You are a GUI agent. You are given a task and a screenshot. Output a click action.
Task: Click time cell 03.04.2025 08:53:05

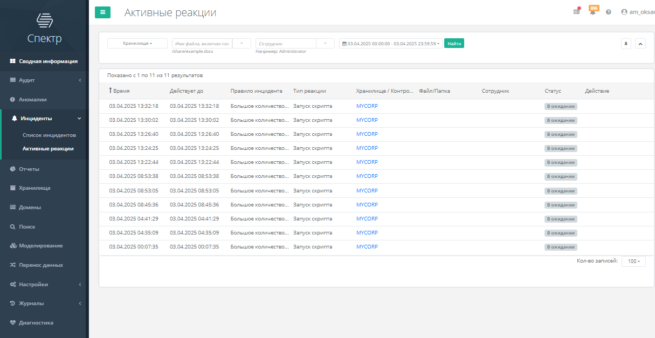(134, 191)
